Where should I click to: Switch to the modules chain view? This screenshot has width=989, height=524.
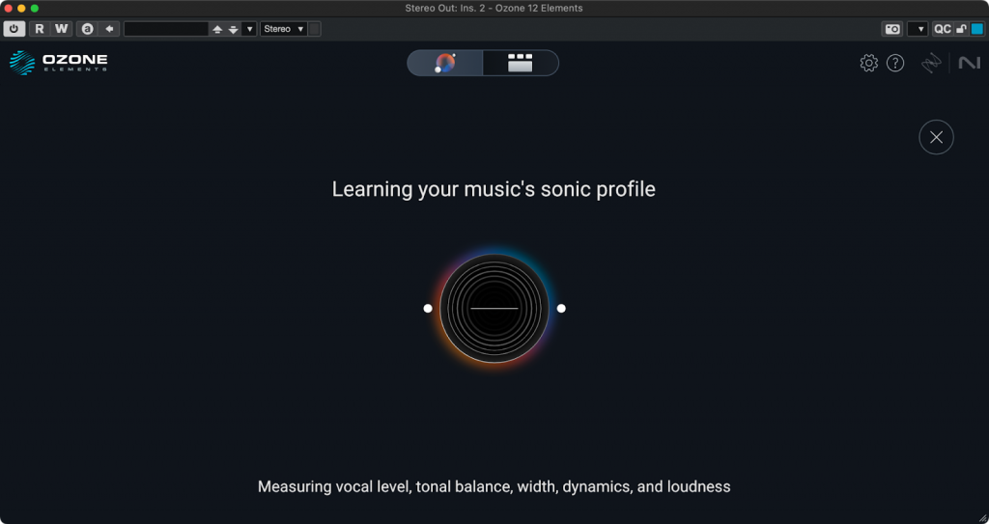(521, 64)
